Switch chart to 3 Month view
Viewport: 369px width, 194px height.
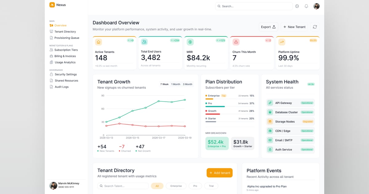click(187, 84)
